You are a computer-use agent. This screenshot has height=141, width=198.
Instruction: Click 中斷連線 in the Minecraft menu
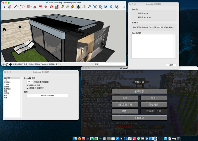pyautogui.click(x=139, y=118)
